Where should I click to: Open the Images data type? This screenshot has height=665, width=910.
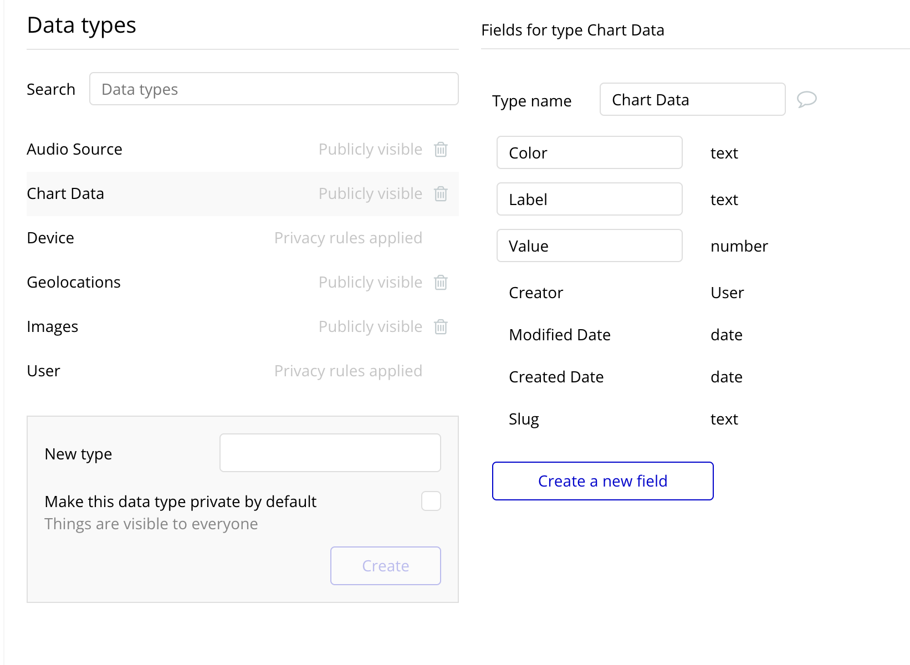coord(53,326)
